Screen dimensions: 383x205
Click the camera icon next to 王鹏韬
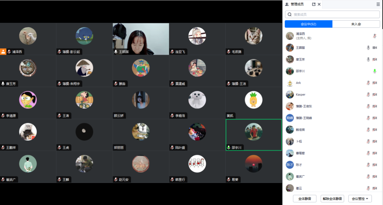click(375, 48)
